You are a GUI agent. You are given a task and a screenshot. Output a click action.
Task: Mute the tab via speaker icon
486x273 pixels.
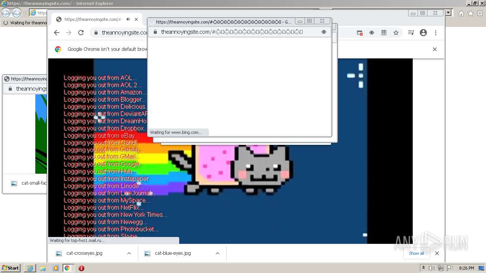point(128,19)
